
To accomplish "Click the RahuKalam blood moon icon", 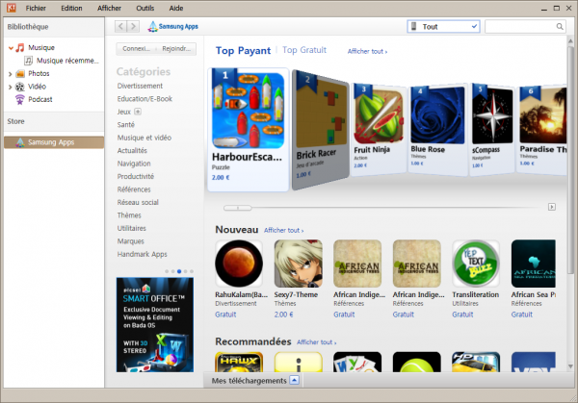I will [x=238, y=264].
